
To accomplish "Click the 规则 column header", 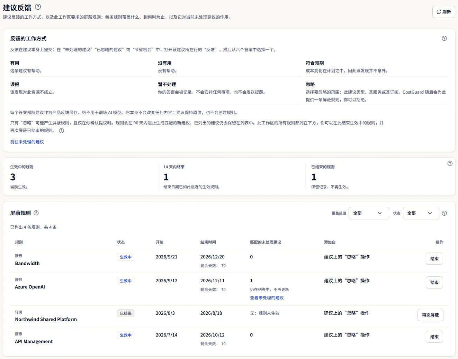I will (x=19, y=242).
